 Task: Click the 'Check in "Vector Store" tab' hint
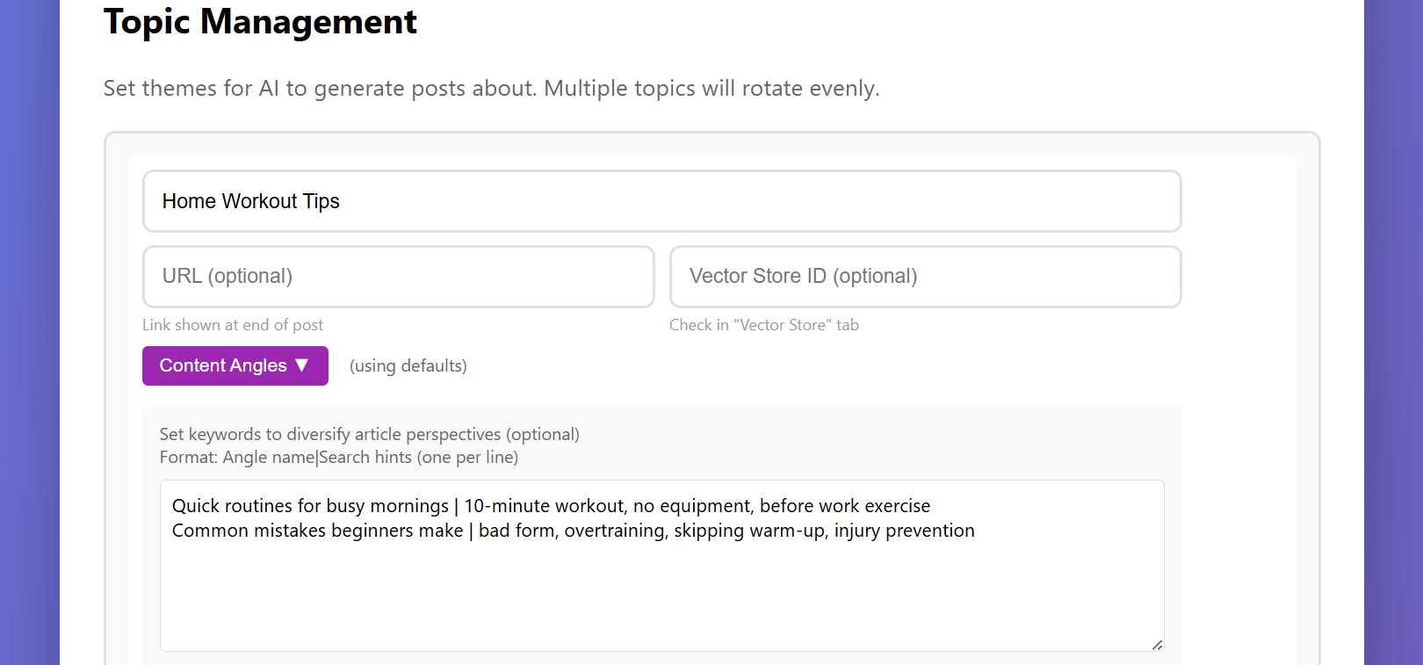point(763,325)
